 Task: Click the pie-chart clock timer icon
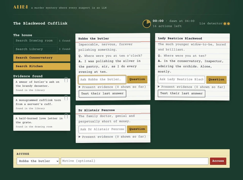coord(147,24)
